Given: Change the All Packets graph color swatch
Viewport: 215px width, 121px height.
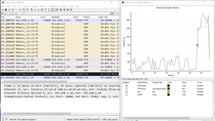Looking at the screenshot, I should tap(169, 86).
